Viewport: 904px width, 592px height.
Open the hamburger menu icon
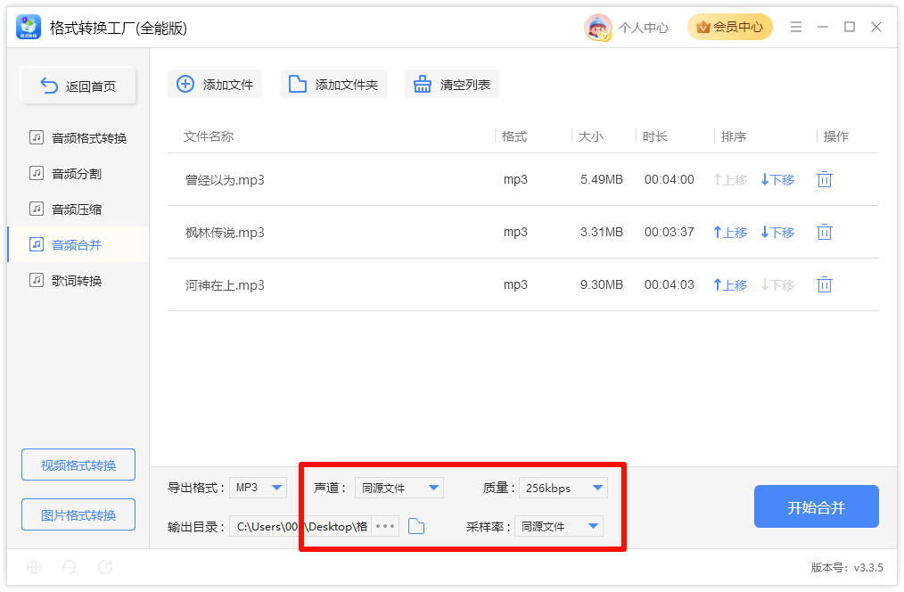[x=795, y=27]
